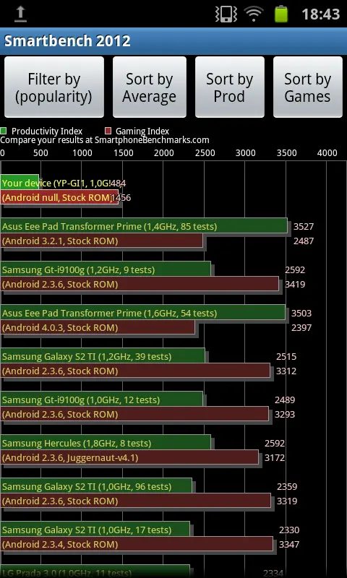Screen dimensions: 347x578
Task: Open the Filter by (popularity) button
Action: click(53, 87)
